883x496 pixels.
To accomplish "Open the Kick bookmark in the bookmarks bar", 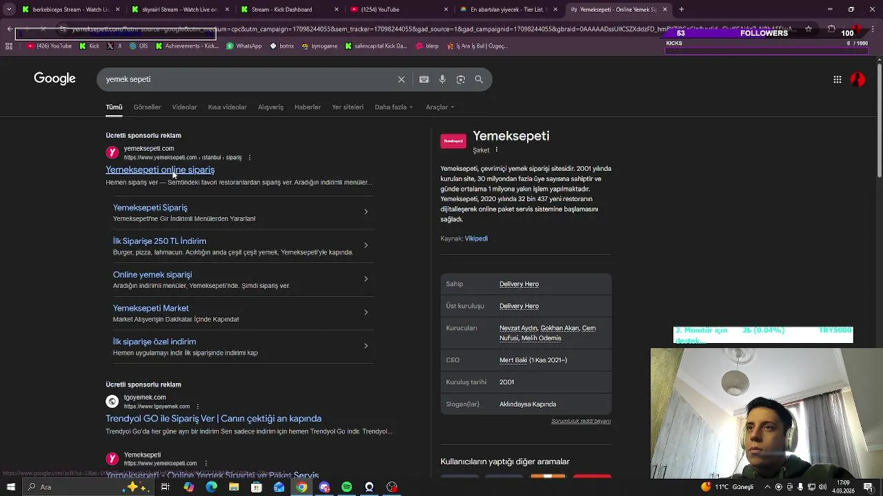I will click(90, 46).
